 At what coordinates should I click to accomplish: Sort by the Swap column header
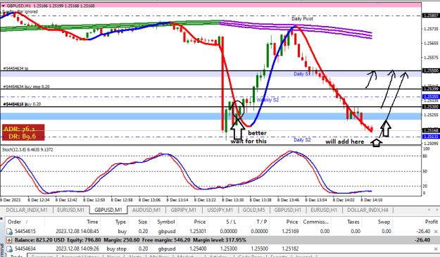coord(384,222)
